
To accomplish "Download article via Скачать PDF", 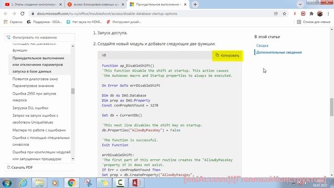I will [x=20, y=167].
